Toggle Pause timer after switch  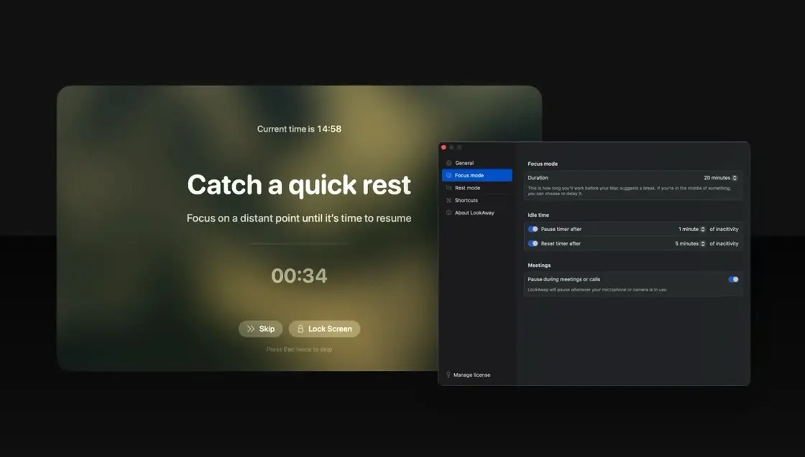point(533,229)
